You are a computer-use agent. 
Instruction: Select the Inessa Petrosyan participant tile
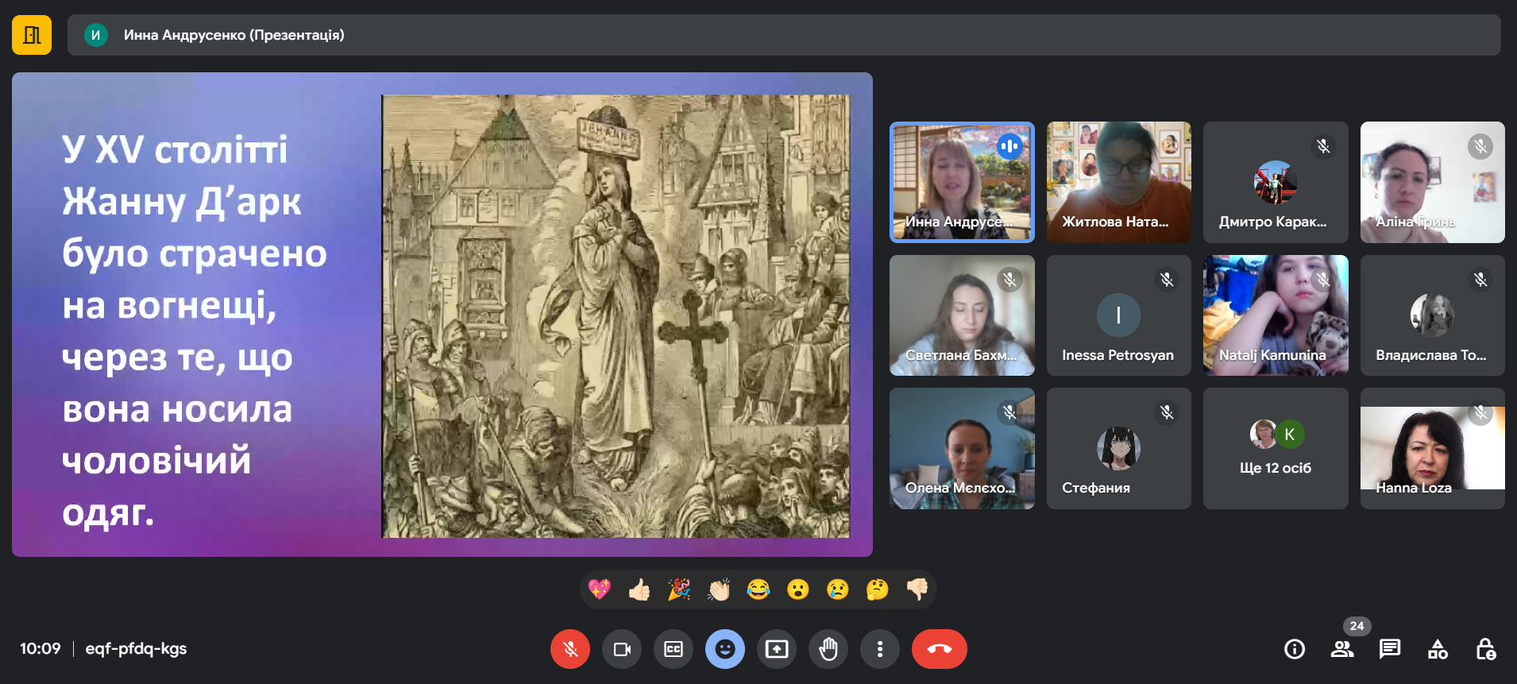(x=1118, y=315)
